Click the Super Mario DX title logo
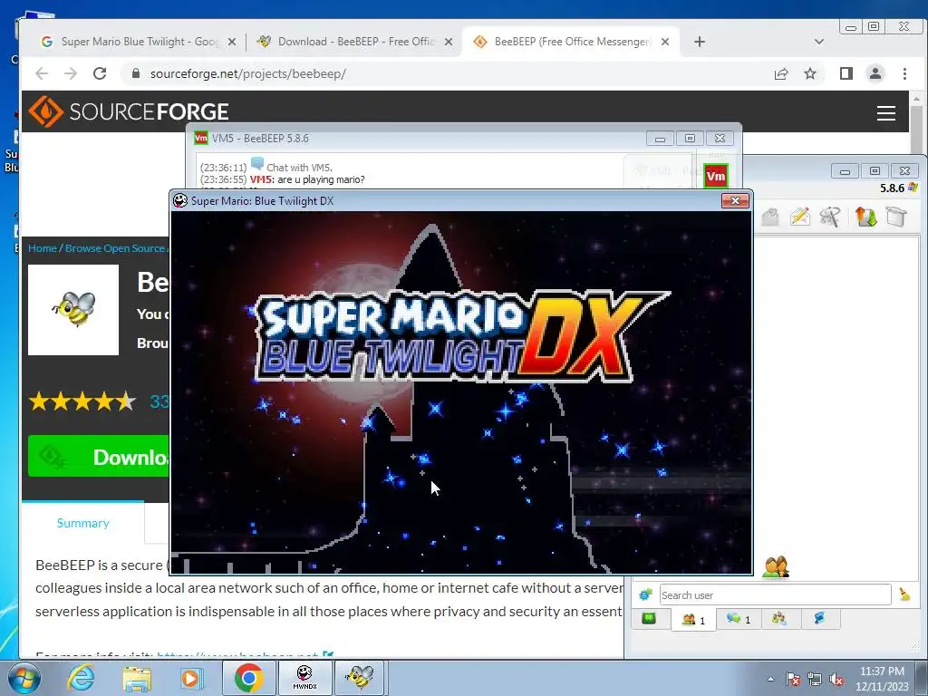This screenshot has width=928, height=696. [x=461, y=335]
